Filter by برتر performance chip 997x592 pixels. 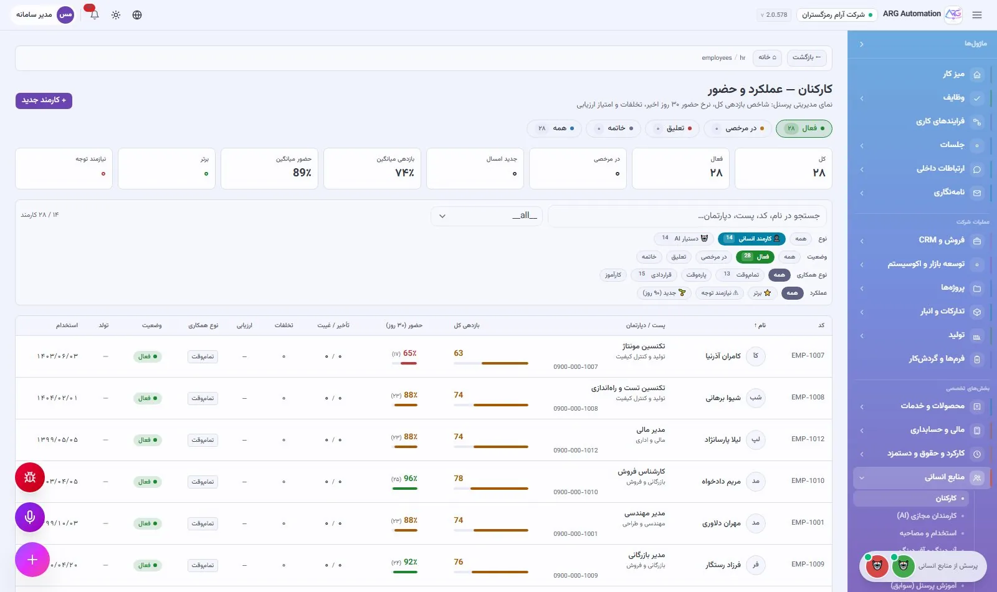[762, 293]
